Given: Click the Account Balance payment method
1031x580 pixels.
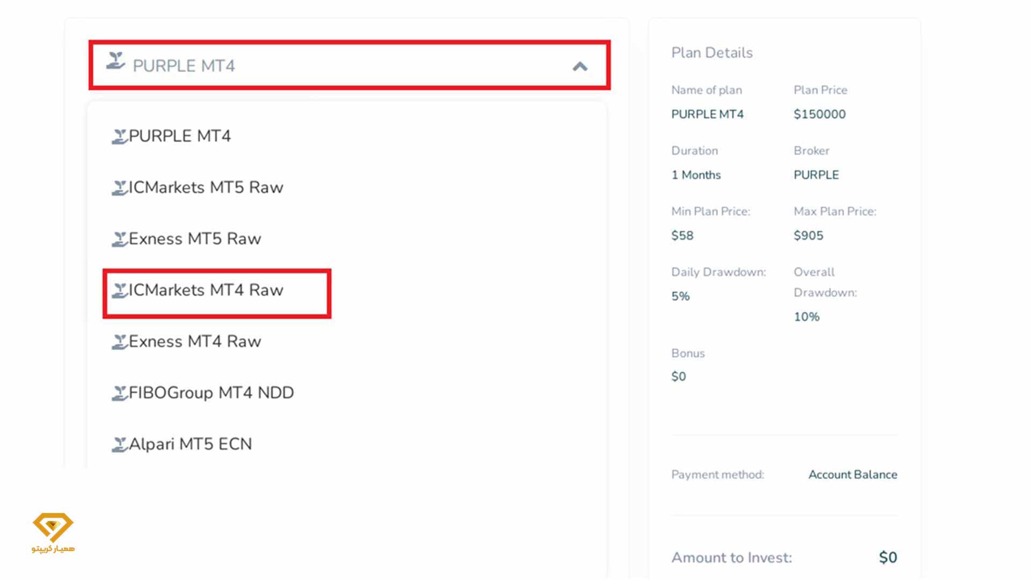Looking at the screenshot, I should click(853, 475).
